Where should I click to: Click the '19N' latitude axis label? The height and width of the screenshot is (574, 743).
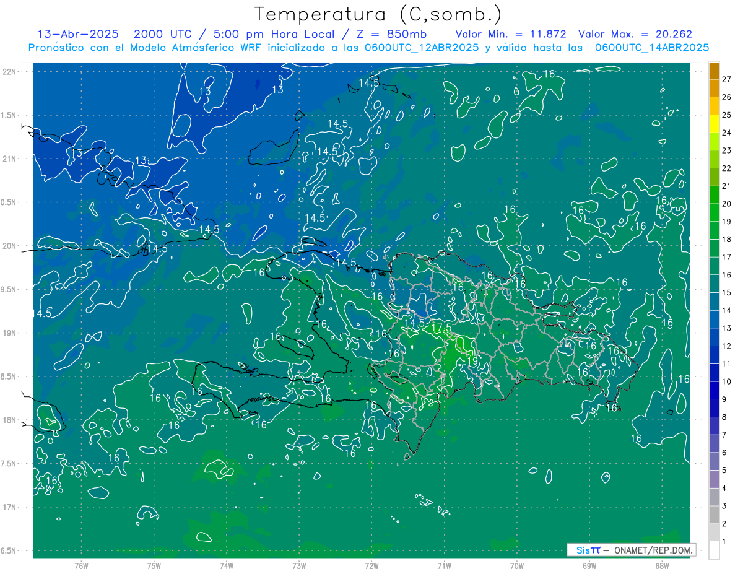pyautogui.click(x=10, y=333)
